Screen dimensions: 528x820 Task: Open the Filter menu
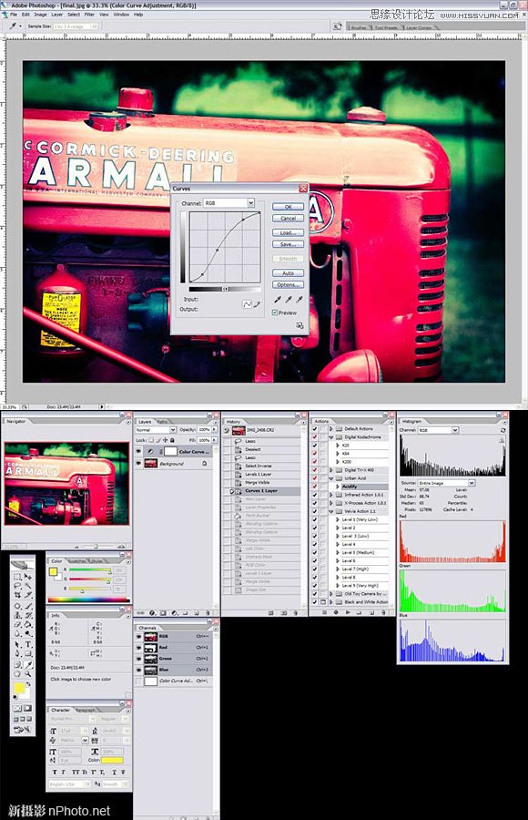click(x=89, y=15)
